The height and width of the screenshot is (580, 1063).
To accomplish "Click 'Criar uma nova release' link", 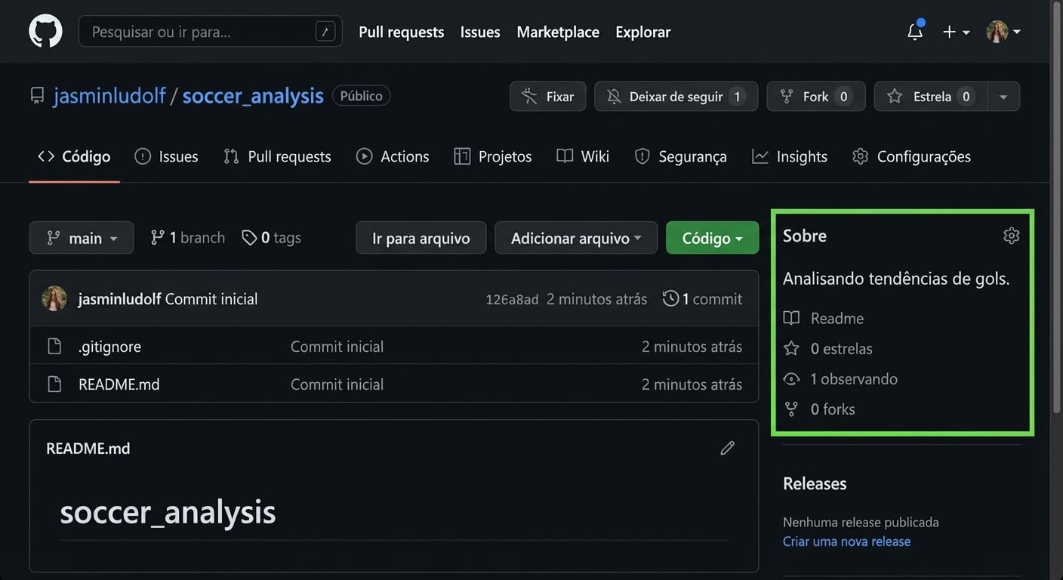I will pyautogui.click(x=846, y=541).
